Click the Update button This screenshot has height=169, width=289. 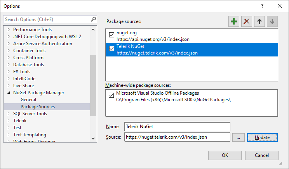pos(262,137)
